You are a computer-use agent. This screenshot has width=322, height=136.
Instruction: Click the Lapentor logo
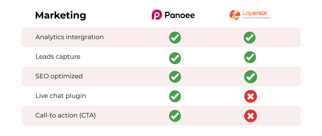tap(250, 15)
